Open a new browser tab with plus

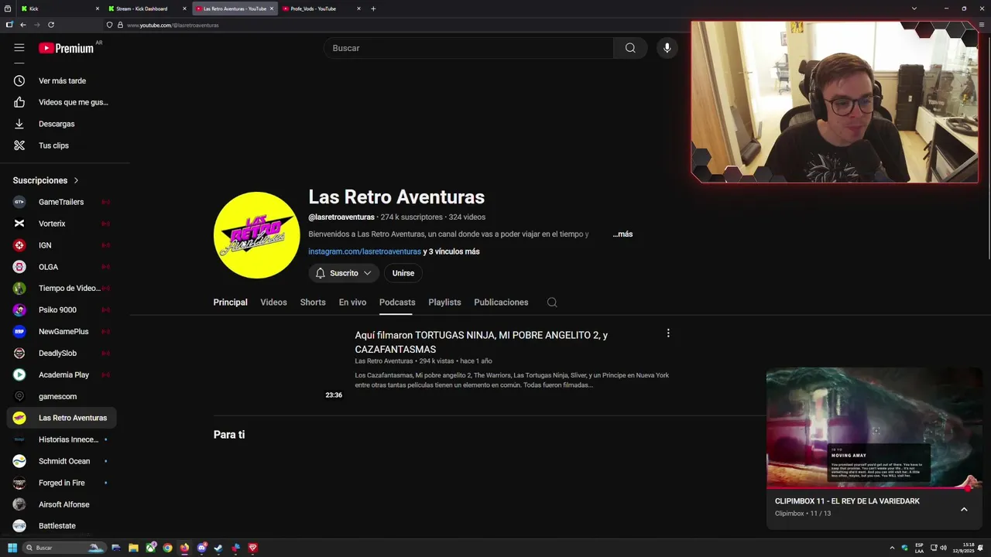373,9
